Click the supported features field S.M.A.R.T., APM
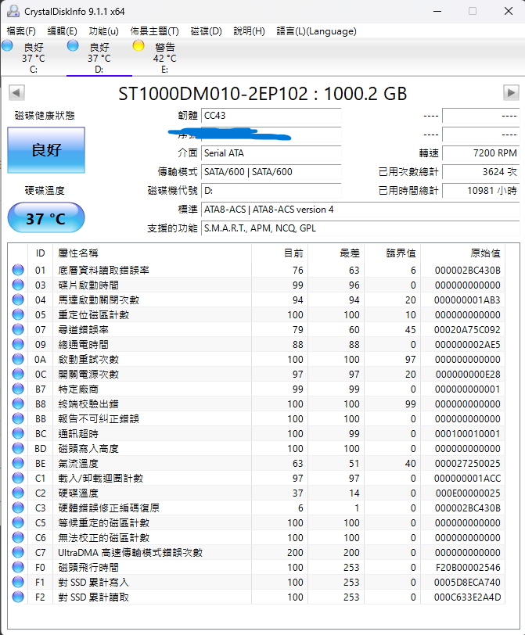The image size is (525, 635). coord(360,228)
